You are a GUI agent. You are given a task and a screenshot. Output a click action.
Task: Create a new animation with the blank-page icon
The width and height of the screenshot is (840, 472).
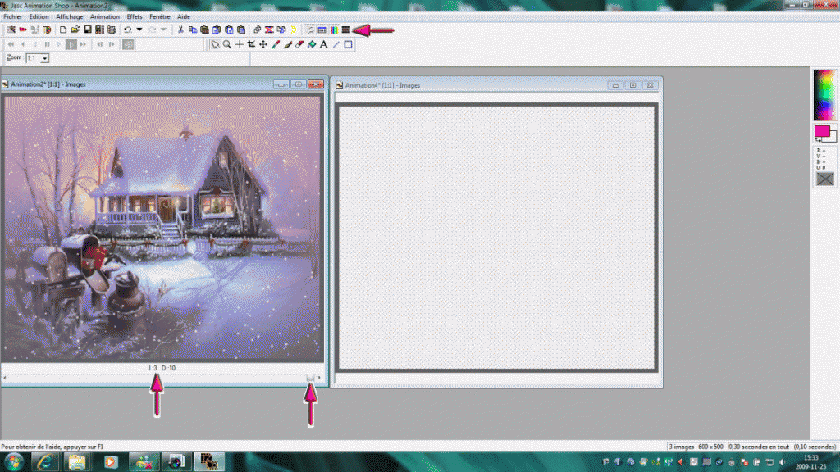click(63, 30)
